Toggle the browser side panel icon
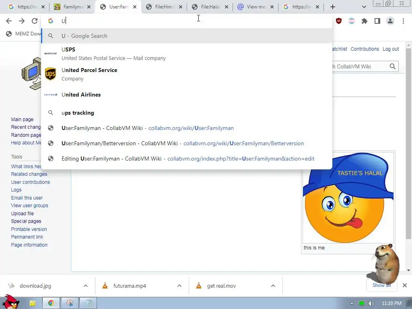412x309 pixels. [x=377, y=21]
